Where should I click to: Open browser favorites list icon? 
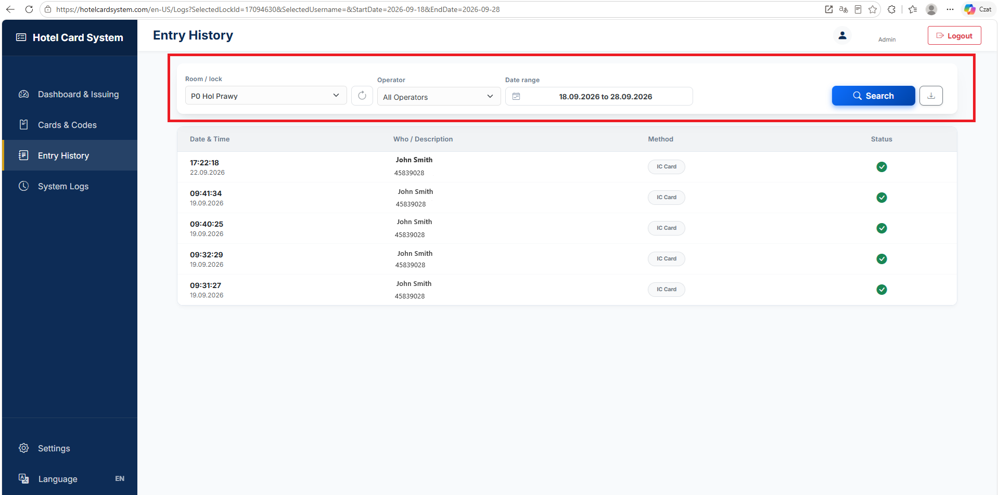(913, 9)
